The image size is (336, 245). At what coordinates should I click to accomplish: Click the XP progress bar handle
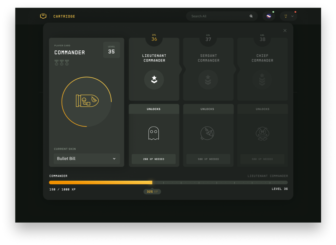click(152, 183)
